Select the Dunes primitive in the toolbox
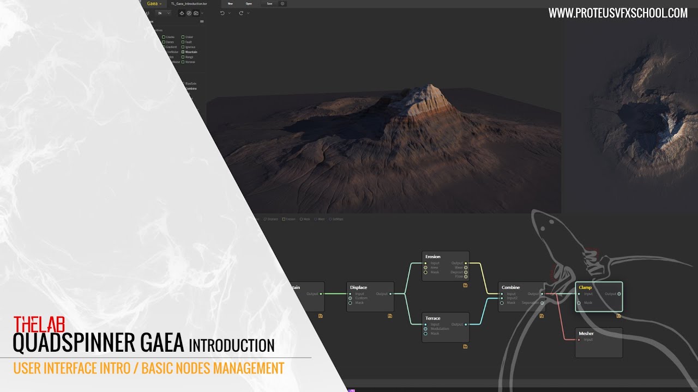Image resolution: width=698 pixels, height=392 pixels. coord(168,42)
